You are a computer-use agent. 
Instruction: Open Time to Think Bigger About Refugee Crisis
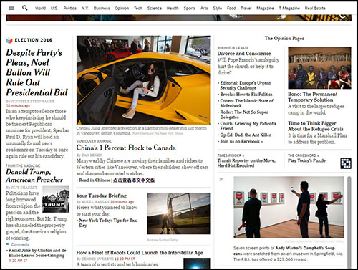(x=316, y=126)
